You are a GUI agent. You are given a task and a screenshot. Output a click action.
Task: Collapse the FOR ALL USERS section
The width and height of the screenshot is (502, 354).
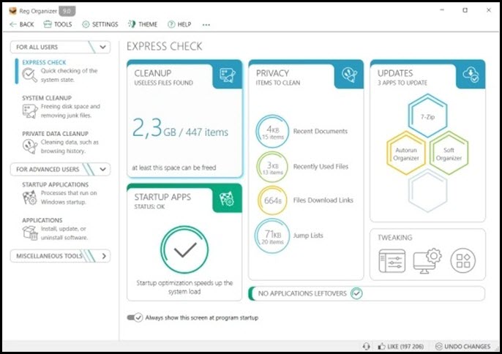(x=102, y=47)
